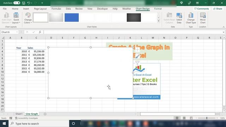Viewport: 226px width, 127px height.
Task: Click the Cortana circle icon
Action: tap(73, 123)
